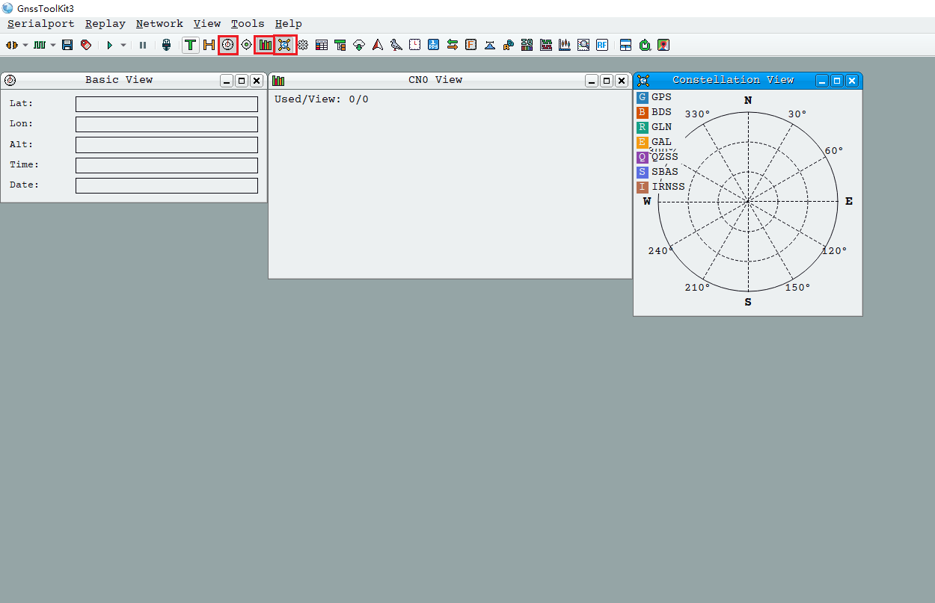This screenshot has width=935, height=603.
Task: Toggle the CN0 bar chart toolbar button
Action: coord(265,46)
